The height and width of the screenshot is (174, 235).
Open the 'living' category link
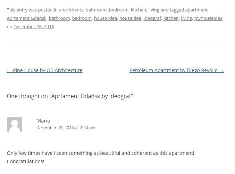(x=154, y=10)
